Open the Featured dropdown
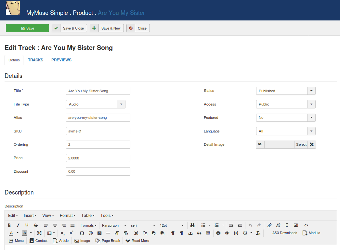340x250 pixels. pyautogui.click(x=285, y=118)
